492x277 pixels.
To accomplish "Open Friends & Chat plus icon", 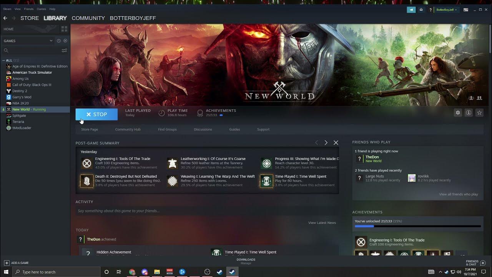I will (483, 263).
